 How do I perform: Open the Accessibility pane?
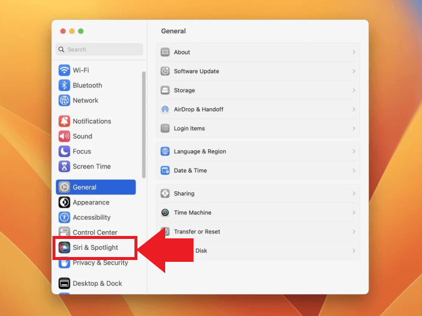tap(95, 217)
